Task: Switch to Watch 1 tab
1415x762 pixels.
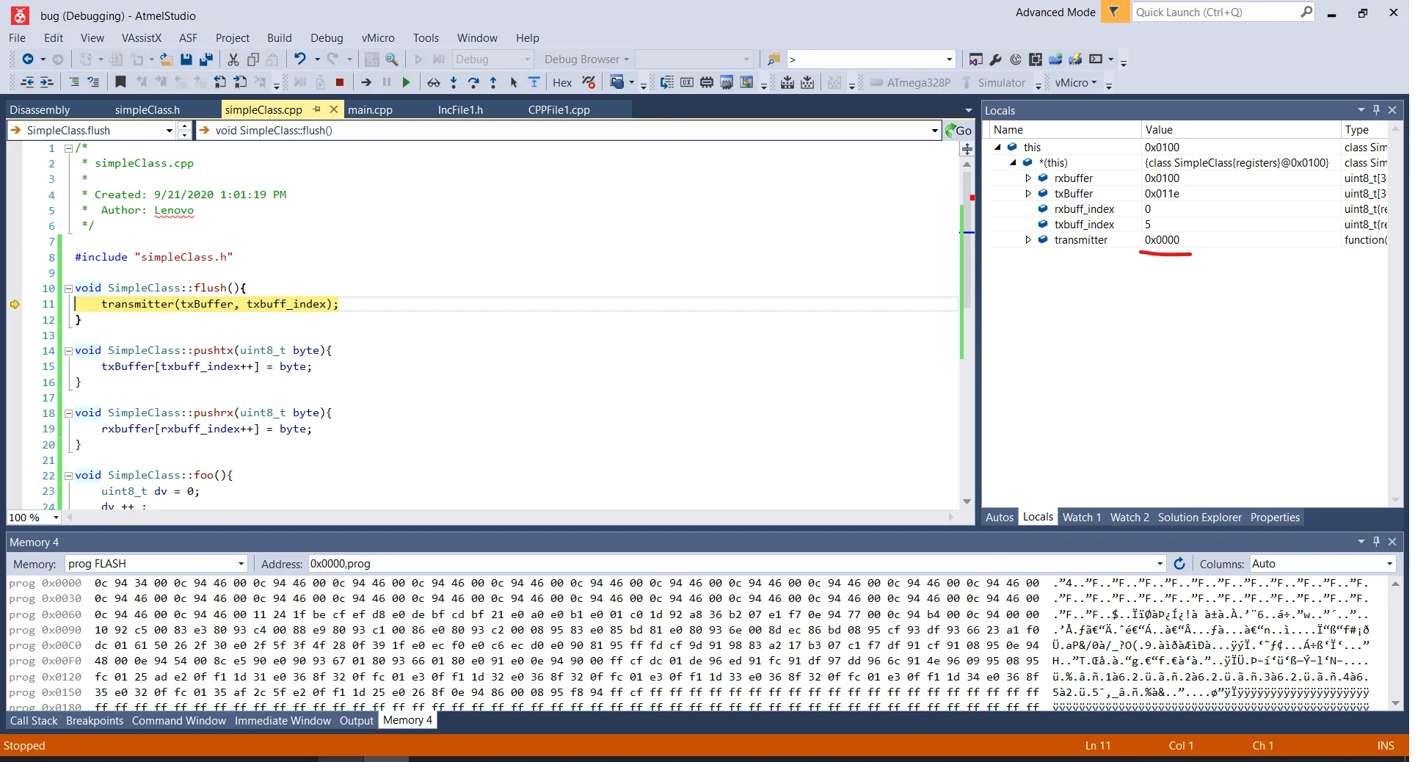Action: point(1082,517)
